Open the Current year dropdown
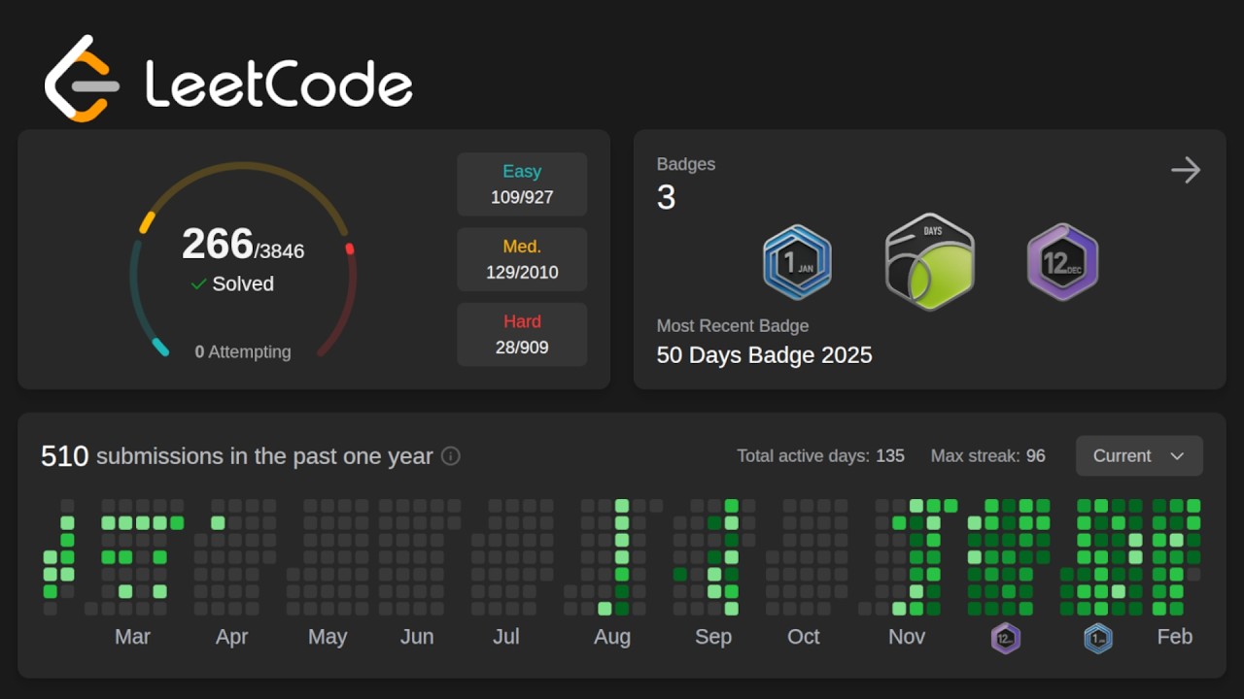The width and height of the screenshot is (1244, 699). click(1138, 456)
